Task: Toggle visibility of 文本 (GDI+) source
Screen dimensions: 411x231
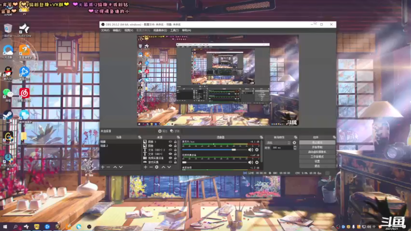Action: (171, 154)
